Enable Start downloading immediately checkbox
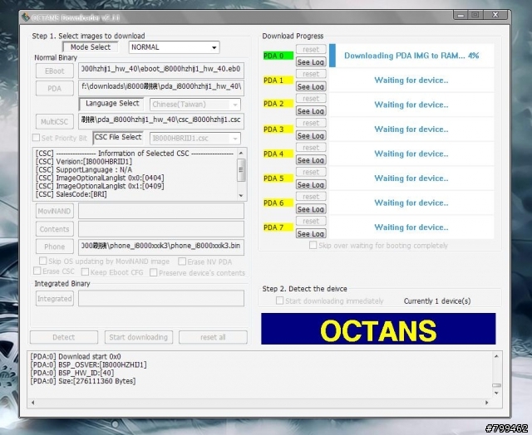Image resolution: width=532 pixels, height=435 pixels. [x=279, y=301]
